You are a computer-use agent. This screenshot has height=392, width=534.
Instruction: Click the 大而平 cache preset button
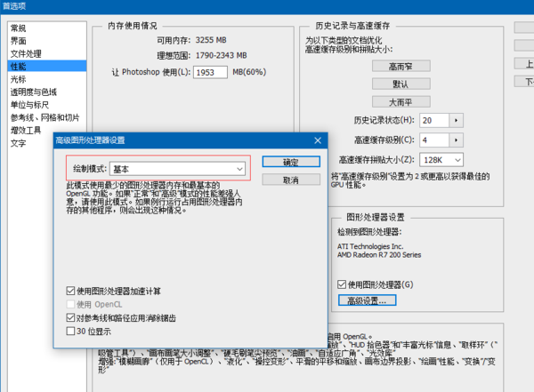(401, 101)
